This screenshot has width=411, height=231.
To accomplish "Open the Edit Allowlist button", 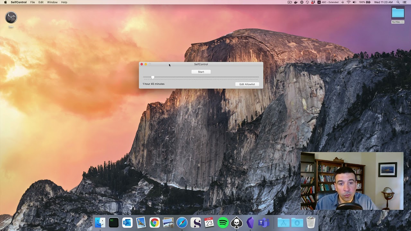I will point(247,84).
